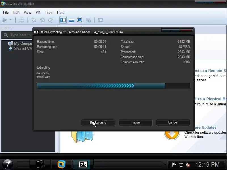Image resolution: width=227 pixels, height=170 pixels.
Task: Click the unity mode toolbar icon
Action: 89,20
